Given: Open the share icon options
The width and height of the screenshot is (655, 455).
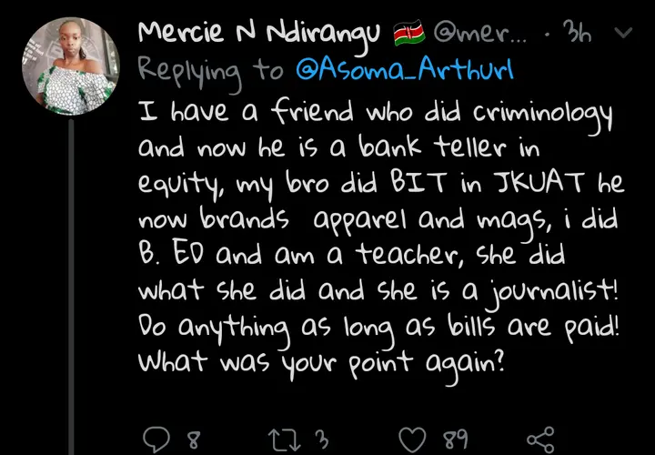Looking at the screenshot, I should click(x=540, y=440).
